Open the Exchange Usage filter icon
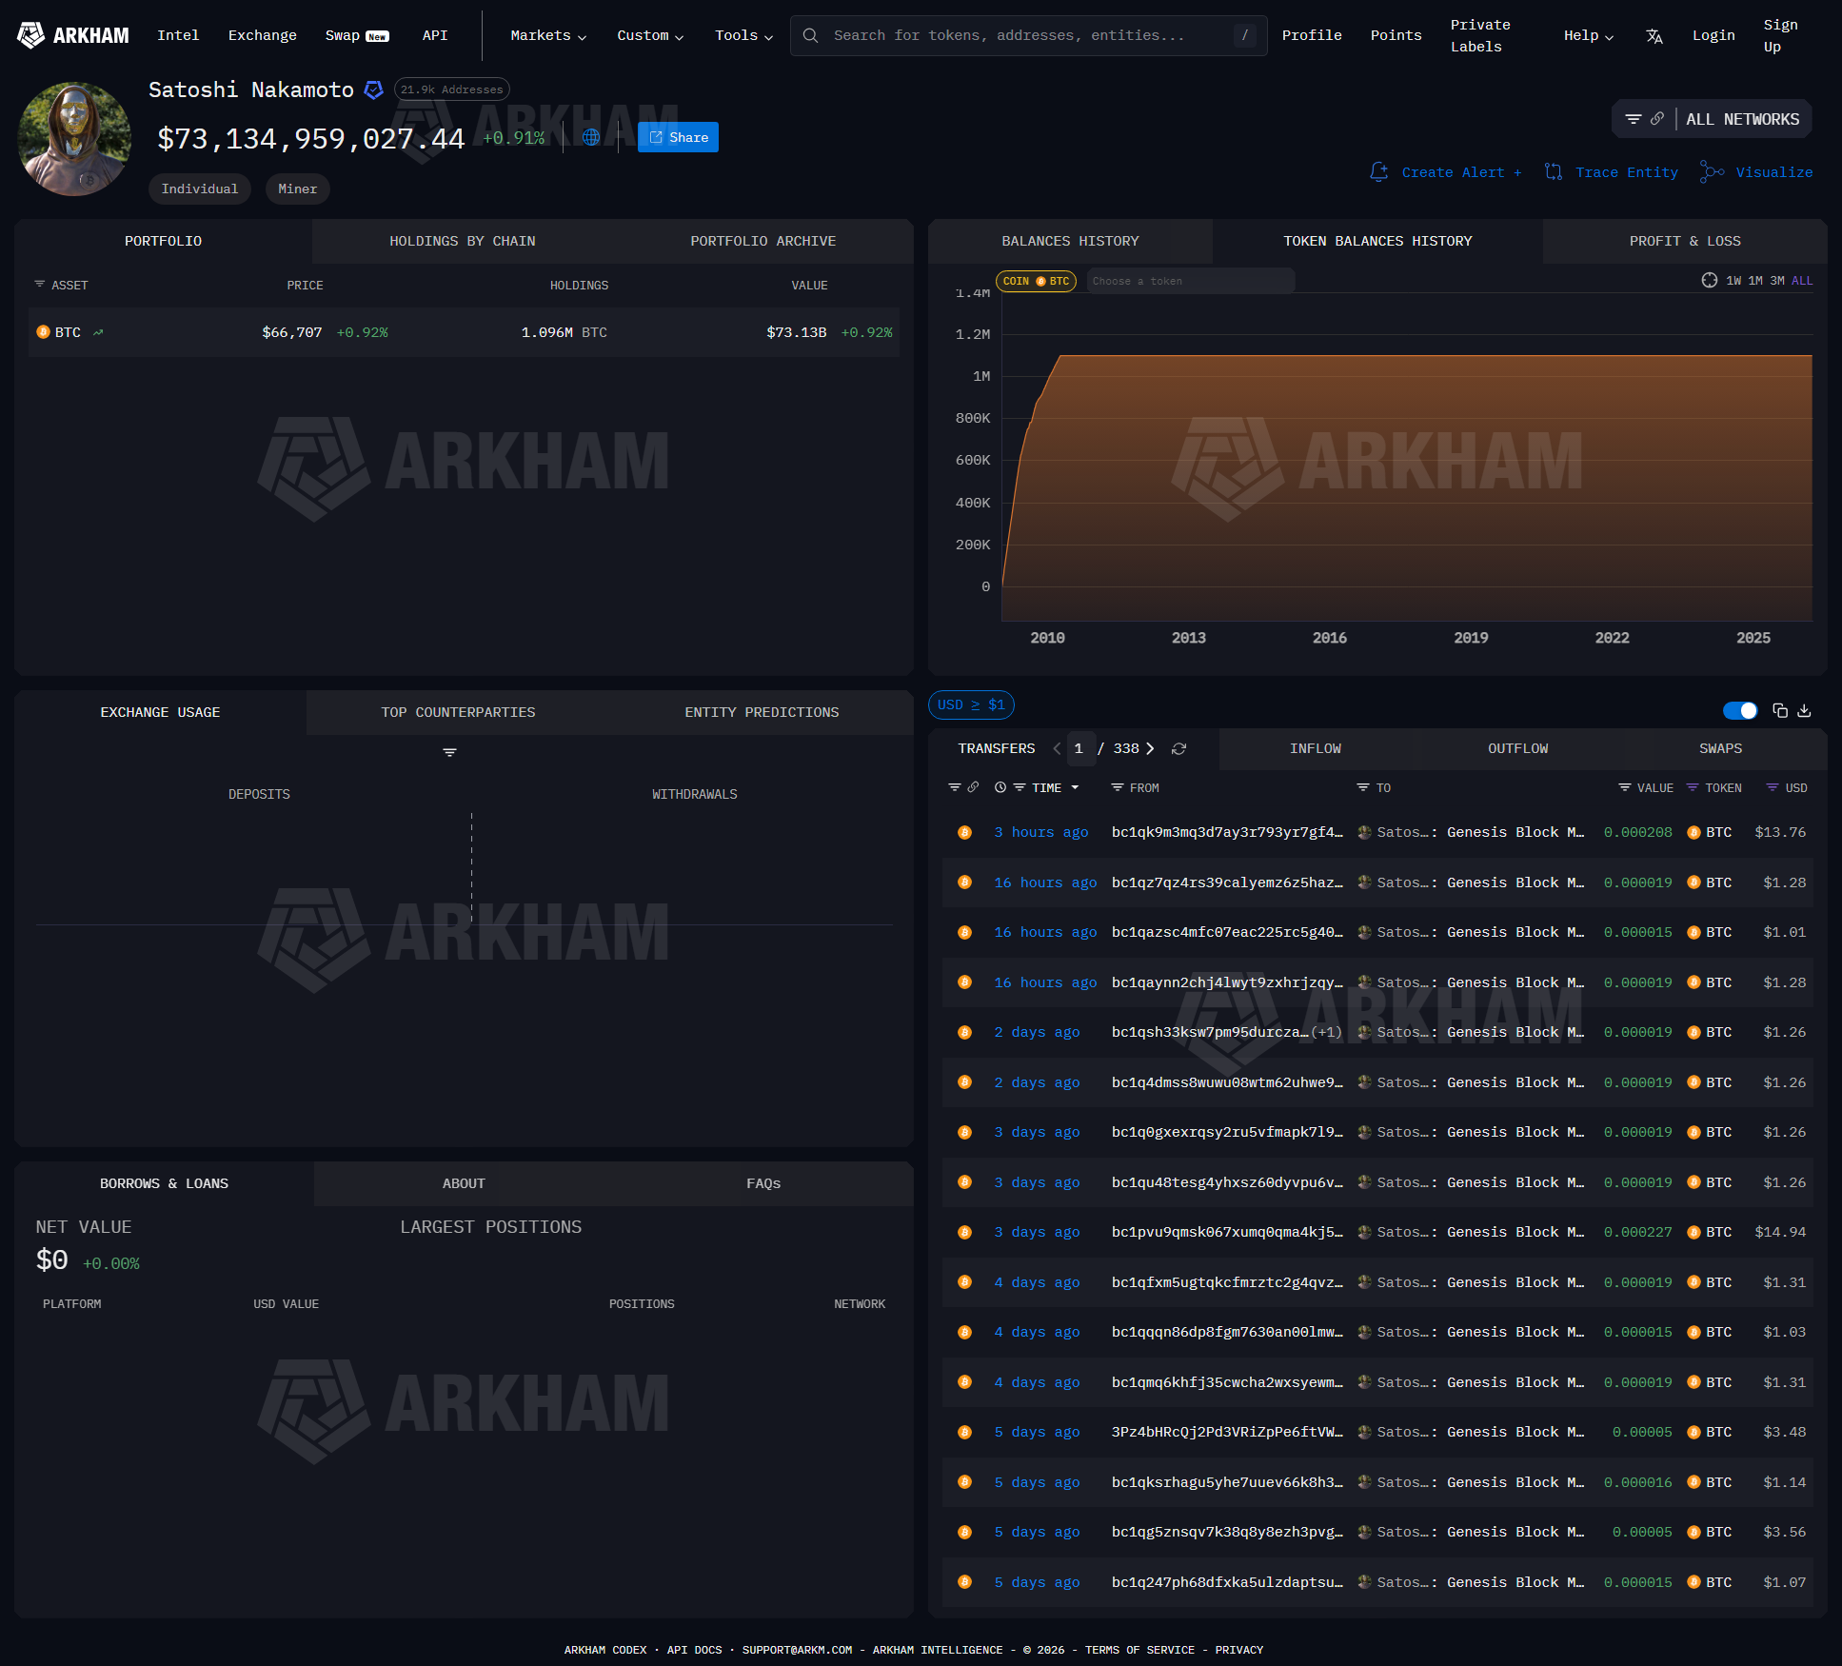1842x1666 pixels. [x=449, y=752]
